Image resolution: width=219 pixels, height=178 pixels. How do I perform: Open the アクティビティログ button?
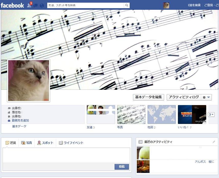pos(184,97)
